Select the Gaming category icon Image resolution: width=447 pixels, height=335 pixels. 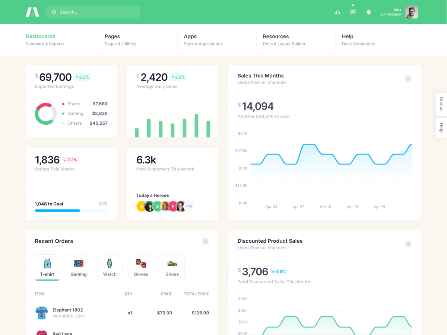pyautogui.click(x=79, y=267)
